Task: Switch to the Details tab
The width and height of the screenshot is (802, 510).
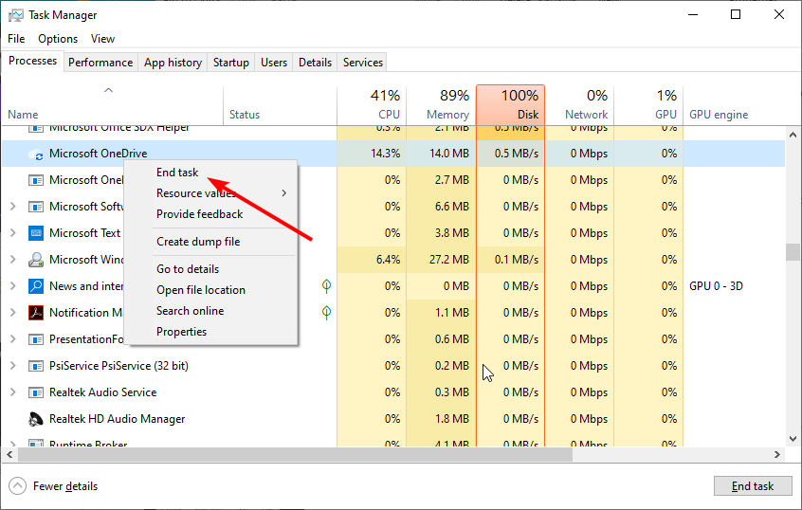Action: tap(315, 63)
